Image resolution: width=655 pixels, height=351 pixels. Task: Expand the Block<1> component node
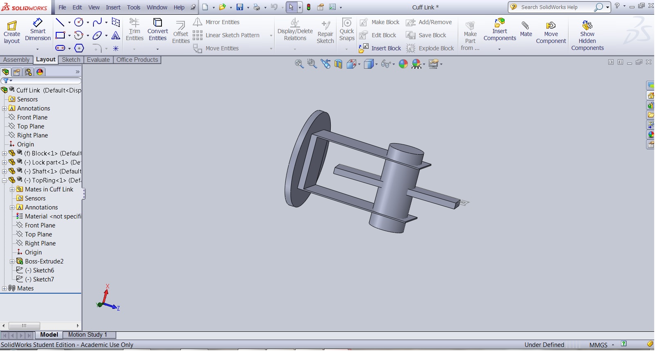point(4,153)
